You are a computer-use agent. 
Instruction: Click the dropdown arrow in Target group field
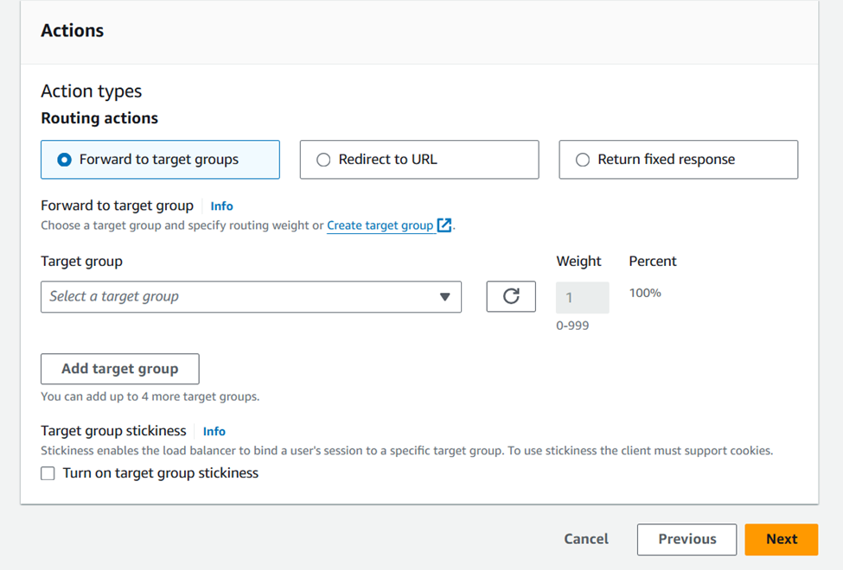444,297
